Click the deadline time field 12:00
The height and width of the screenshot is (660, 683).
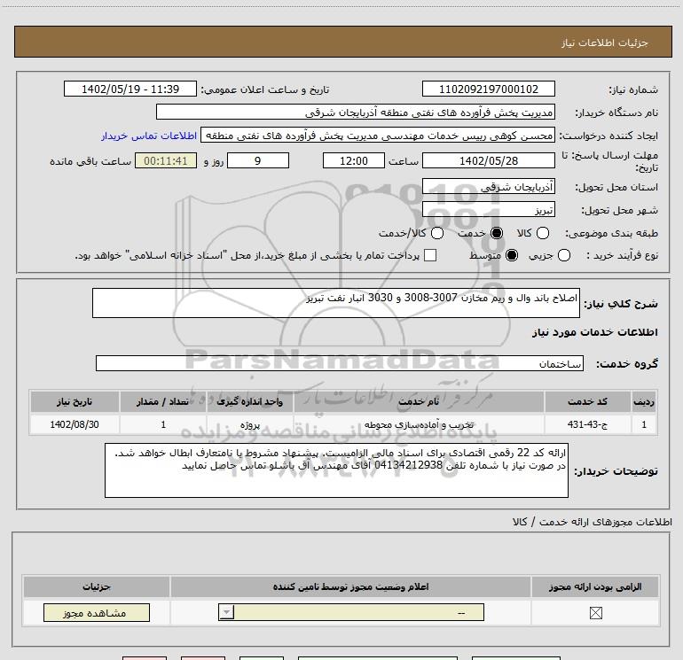click(354, 160)
